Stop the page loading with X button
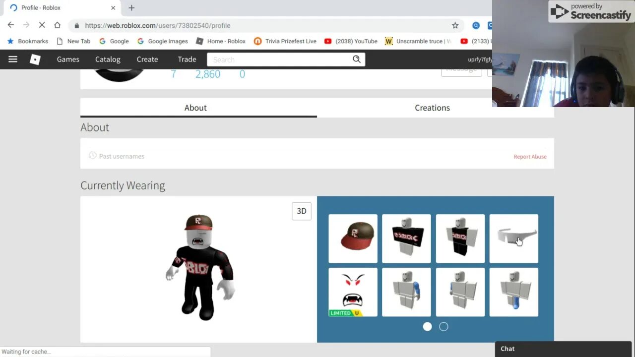 (x=42, y=25)
